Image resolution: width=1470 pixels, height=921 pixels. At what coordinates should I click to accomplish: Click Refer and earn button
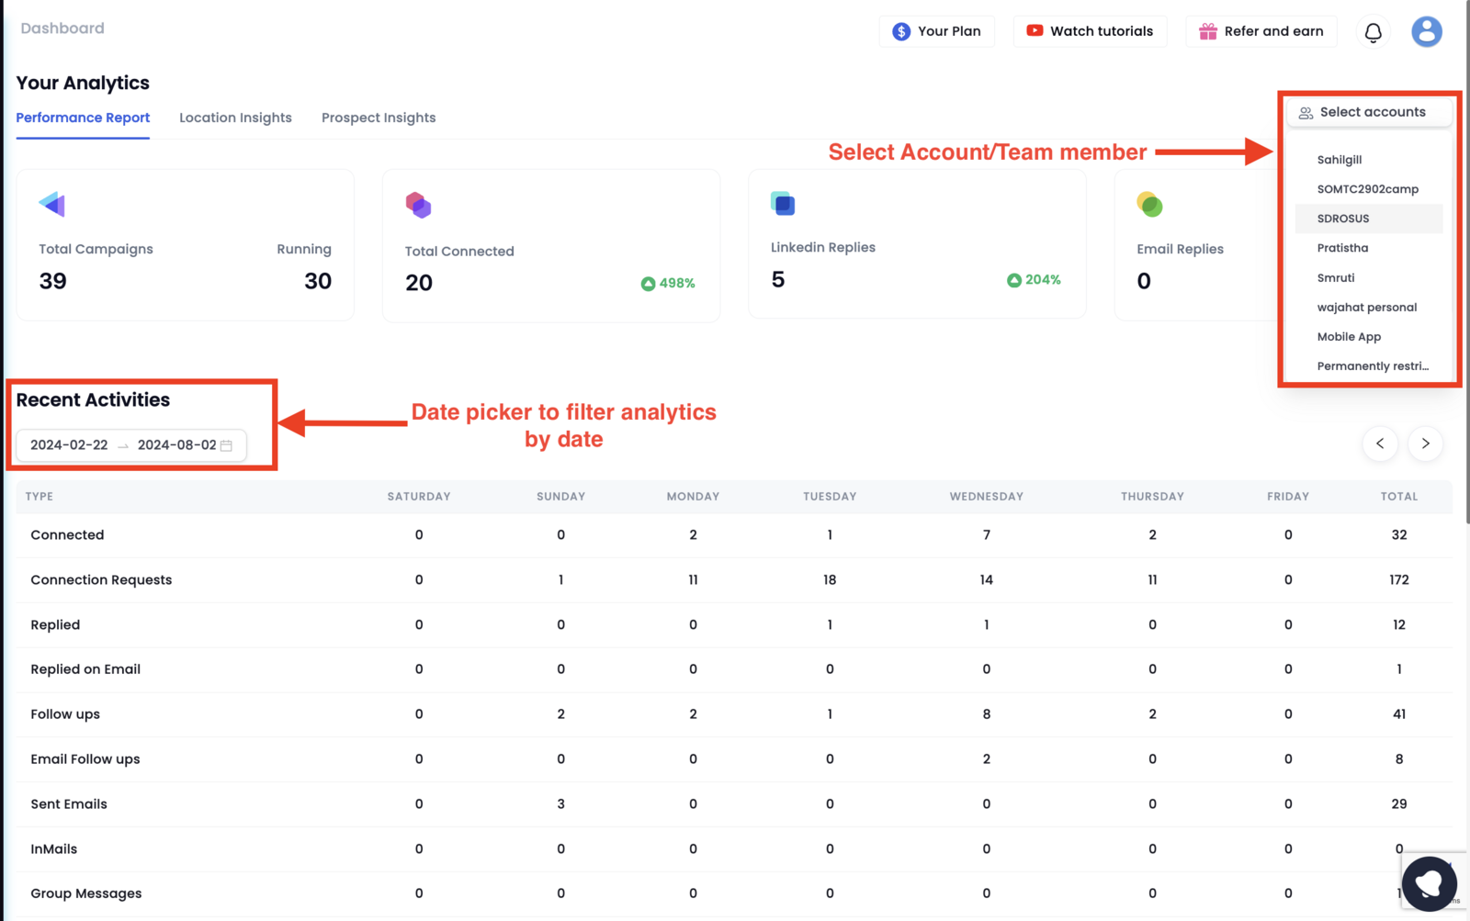[x=1261, y=31]
